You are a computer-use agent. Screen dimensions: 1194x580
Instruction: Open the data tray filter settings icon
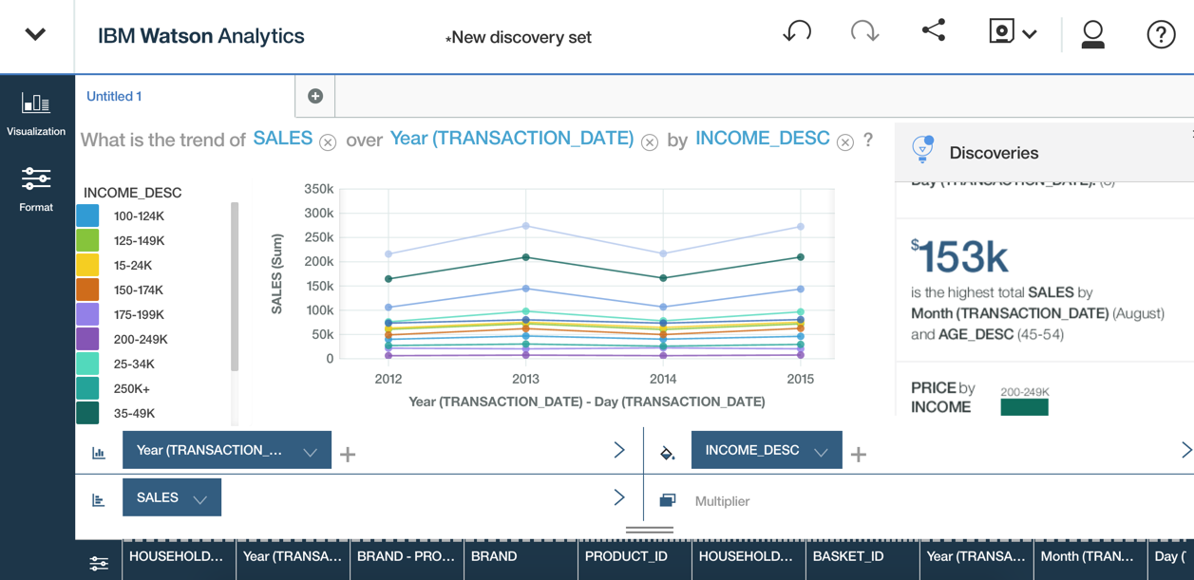(99, 563)
